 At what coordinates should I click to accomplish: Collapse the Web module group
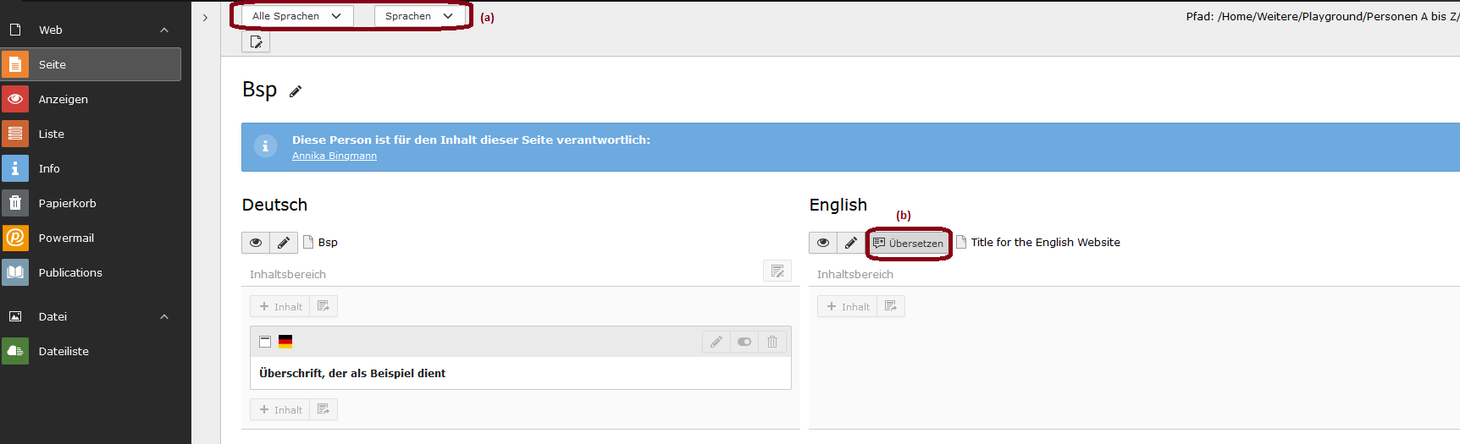point(164,30)
